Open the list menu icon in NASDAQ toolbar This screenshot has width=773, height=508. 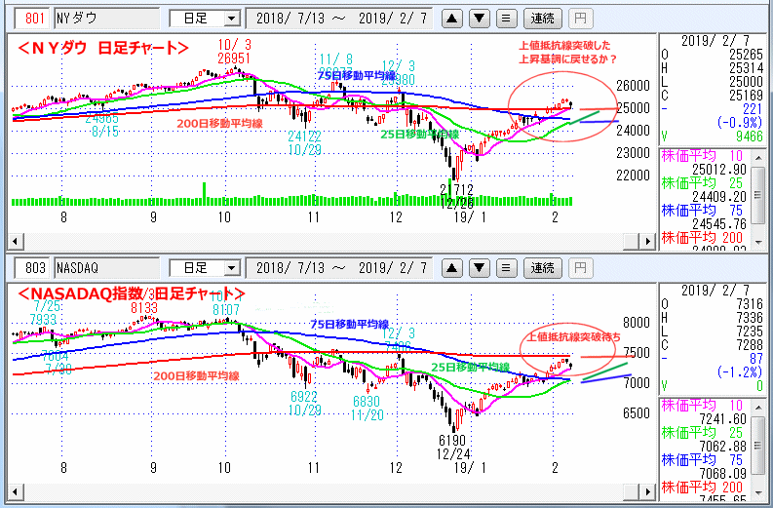[506, 267]
